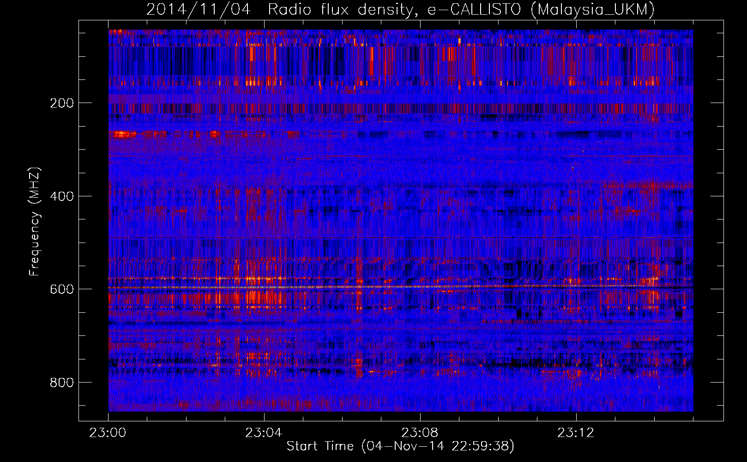Click the '23:00' time tick label

point(108,433)
